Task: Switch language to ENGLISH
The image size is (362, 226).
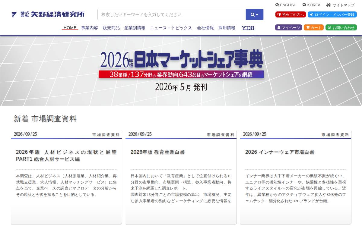Action: 288,5
